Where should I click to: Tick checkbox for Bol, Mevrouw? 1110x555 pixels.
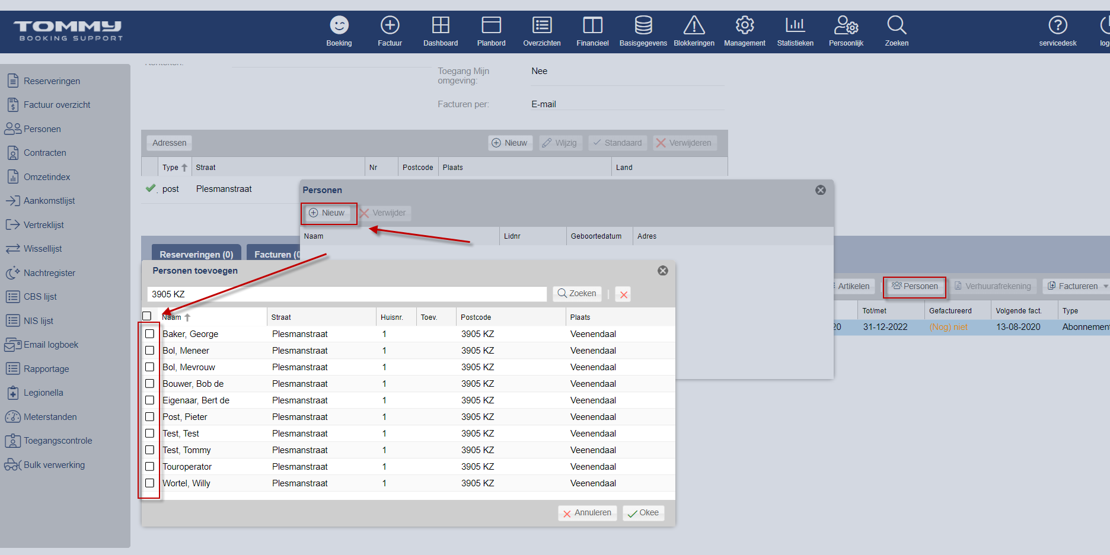pyautogui.click(x=150, y=367)
